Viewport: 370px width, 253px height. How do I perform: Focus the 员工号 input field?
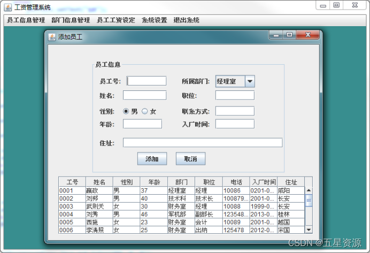pos(147,81)
